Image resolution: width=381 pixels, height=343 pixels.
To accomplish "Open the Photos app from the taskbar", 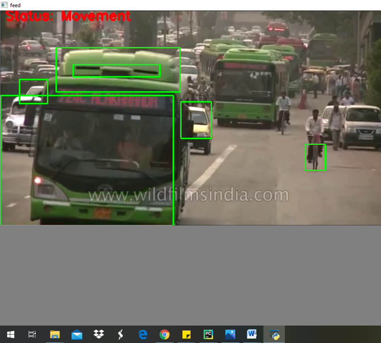I will pos(230,334).
